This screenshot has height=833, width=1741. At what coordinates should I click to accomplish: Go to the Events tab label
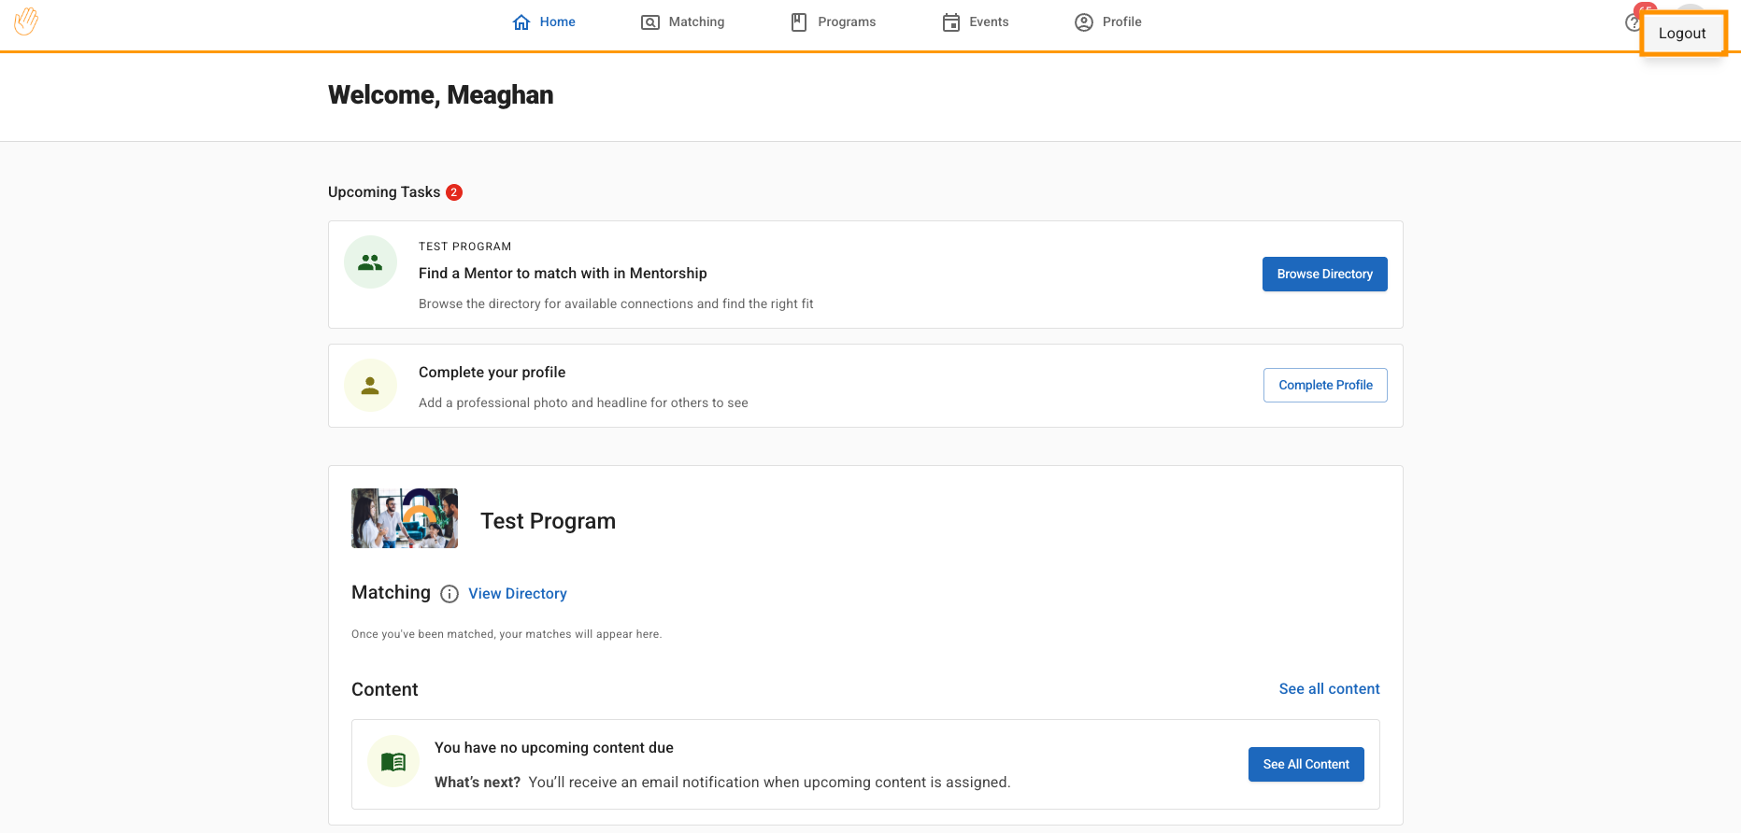(x=989, y=22)
